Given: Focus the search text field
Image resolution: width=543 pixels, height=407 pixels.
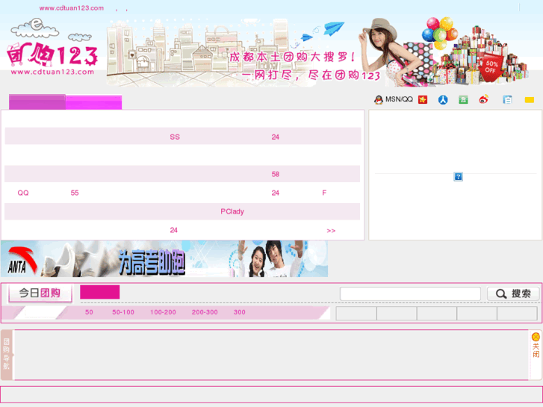Looking at the screenshot, I should point(410,293).
